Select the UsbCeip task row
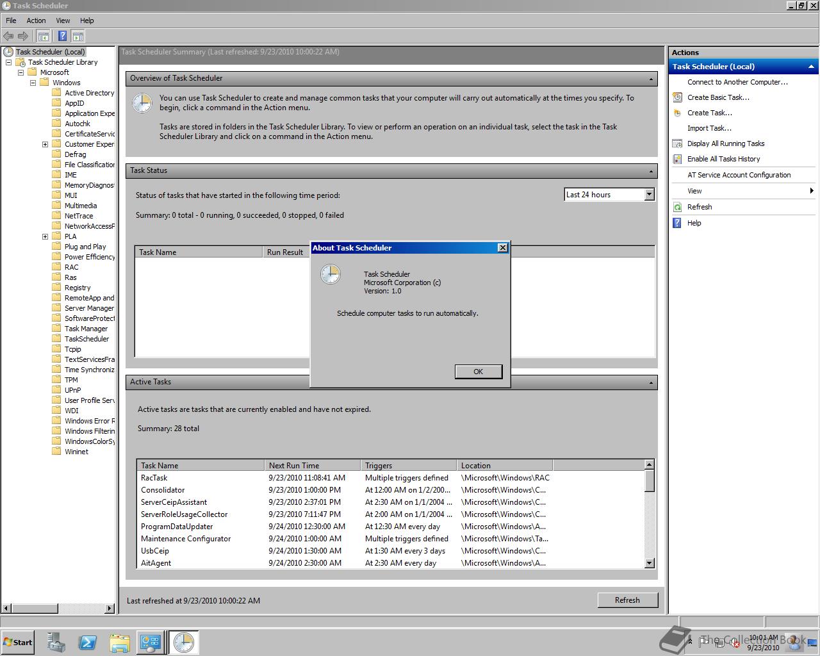The image size is (820, 656). 390,551
